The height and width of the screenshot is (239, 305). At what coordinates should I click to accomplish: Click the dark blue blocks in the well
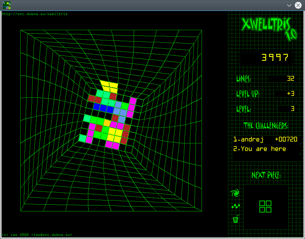pyautogui.click(x=103, y=108)
